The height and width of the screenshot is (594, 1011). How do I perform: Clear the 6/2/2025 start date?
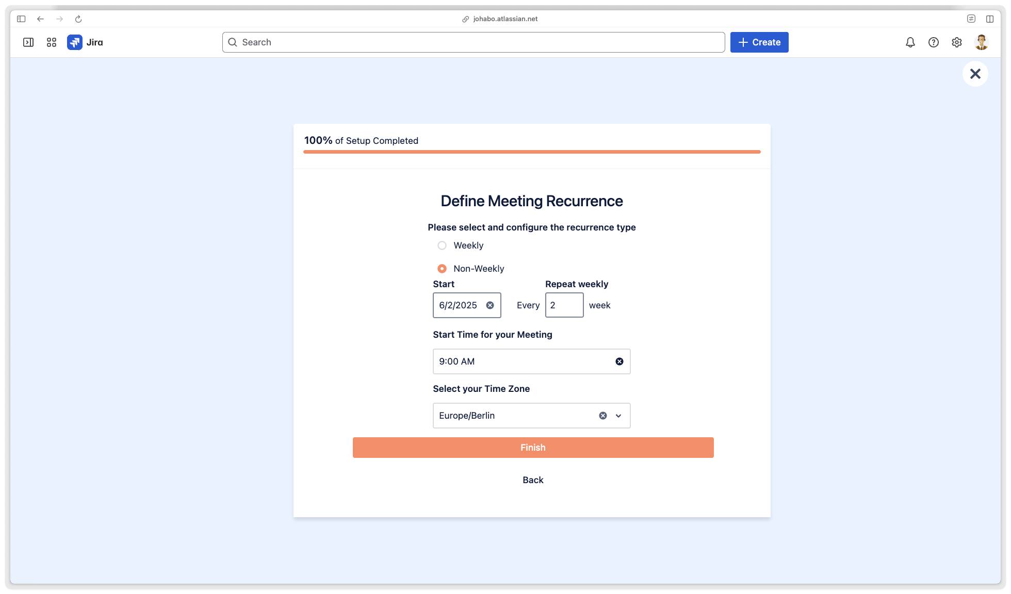pos(490,305)
